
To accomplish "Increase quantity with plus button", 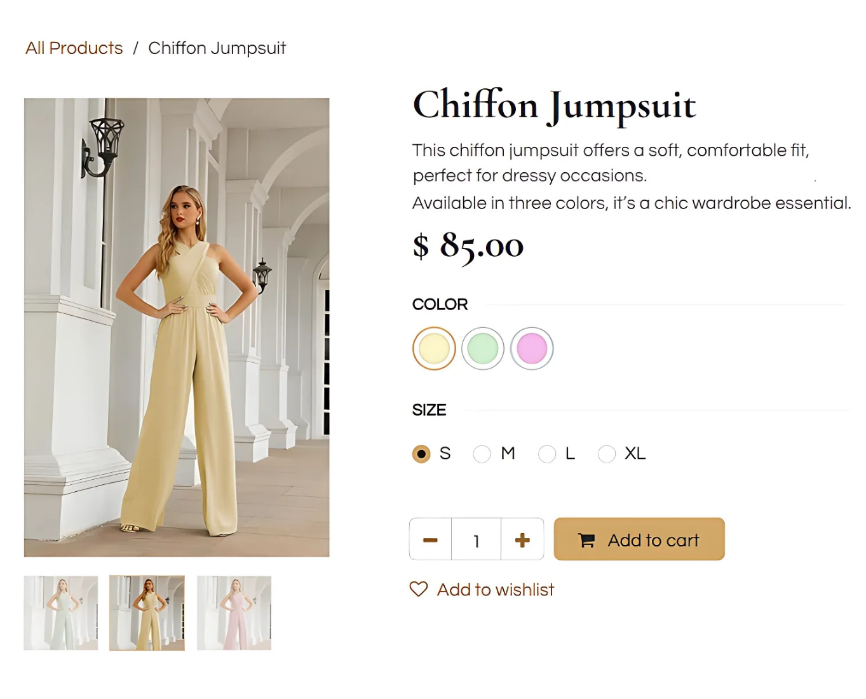I will (522, 540).
